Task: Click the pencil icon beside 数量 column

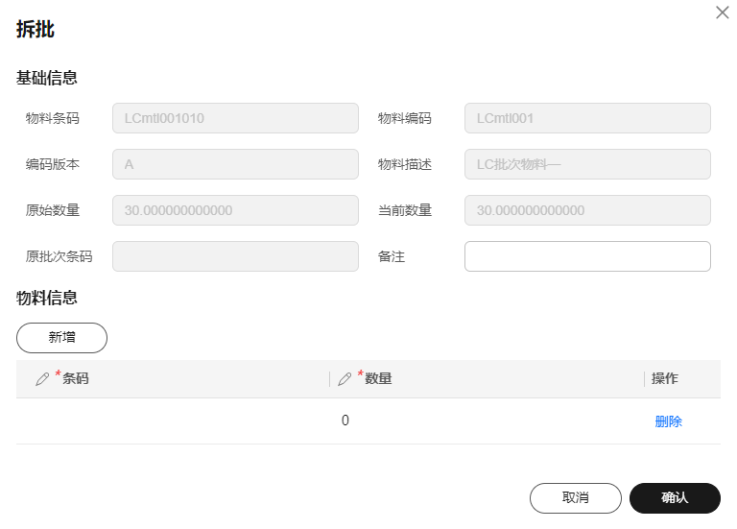Action: click(345, 379)
